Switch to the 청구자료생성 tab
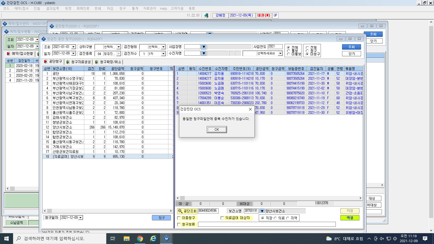The height and width of the screenshot is (244, 434). pyautogui.click(x=79, y=62)
